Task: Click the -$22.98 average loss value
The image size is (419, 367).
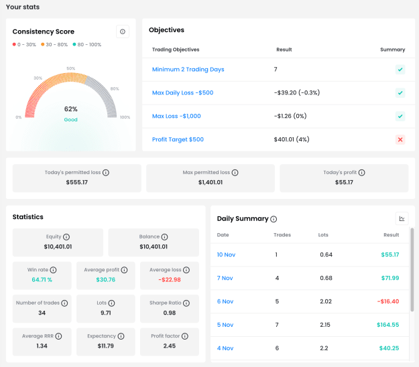Action: pos(170,280)
